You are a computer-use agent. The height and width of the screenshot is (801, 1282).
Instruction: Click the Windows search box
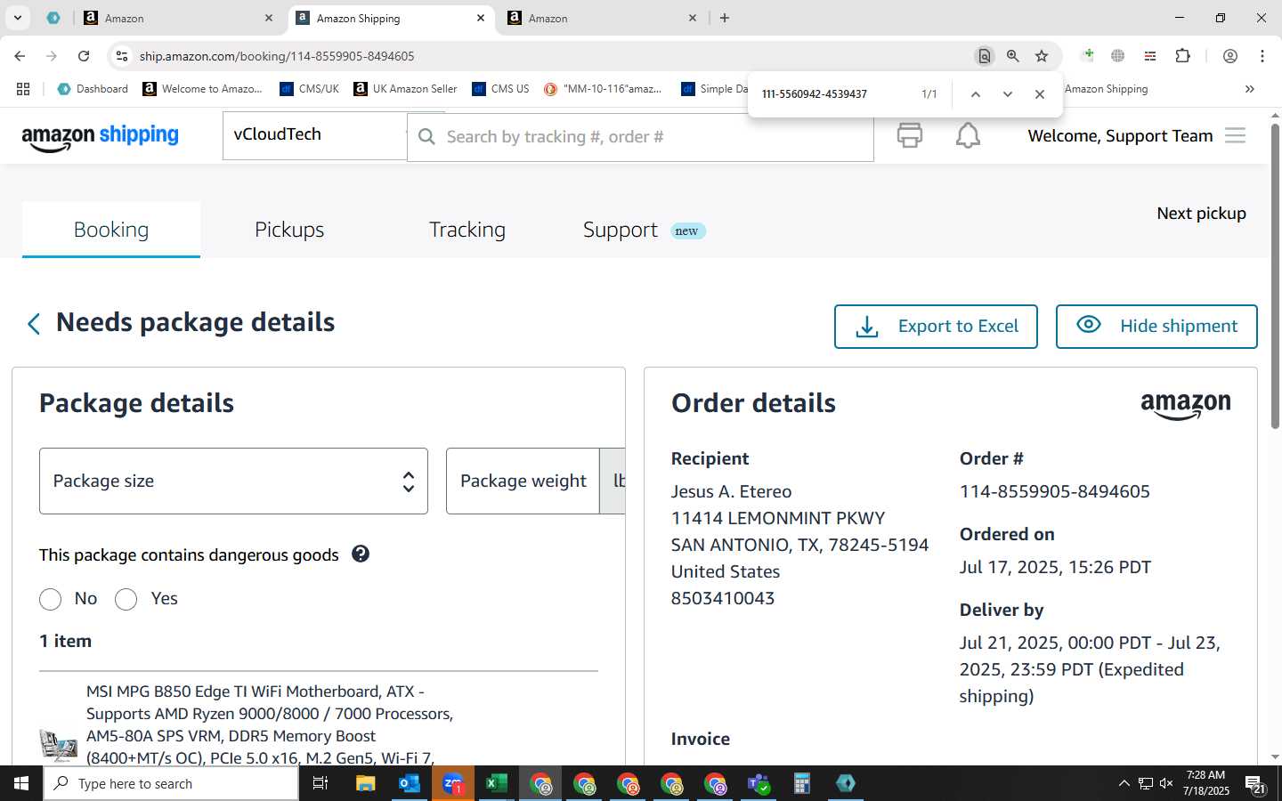171,783
